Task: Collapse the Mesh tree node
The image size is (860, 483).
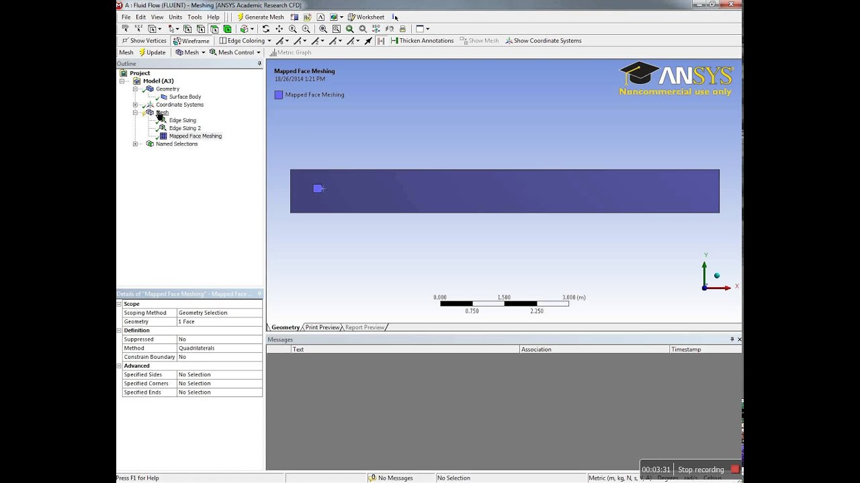Action: pyautogui.click(x=135, y=113)
